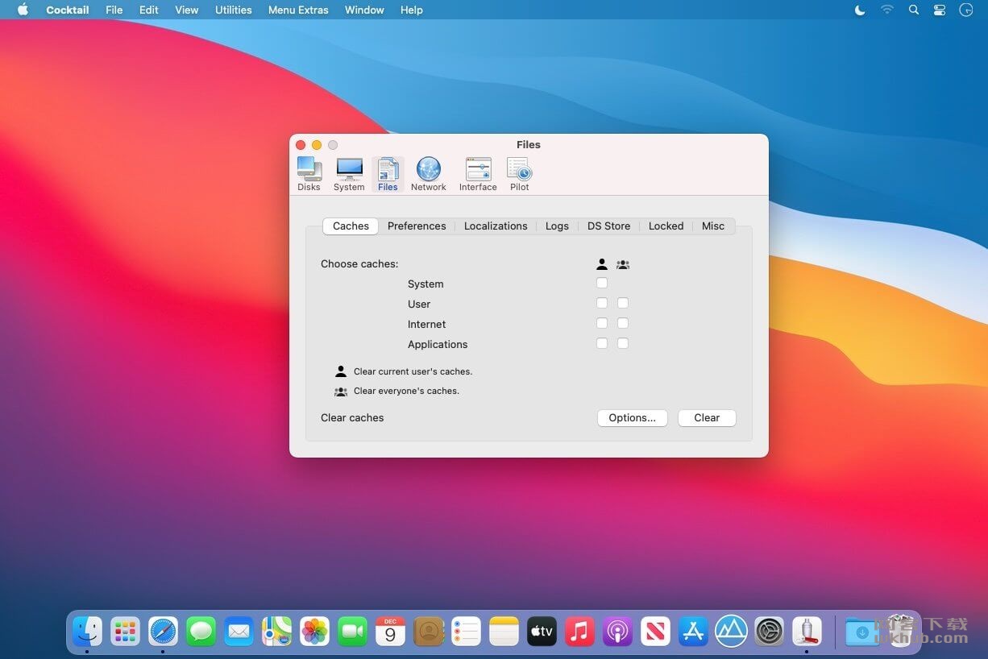This screenshot has height=659, width=988.
Task: Open System Preferences from the Dock
Action: [x=770, y=632]
